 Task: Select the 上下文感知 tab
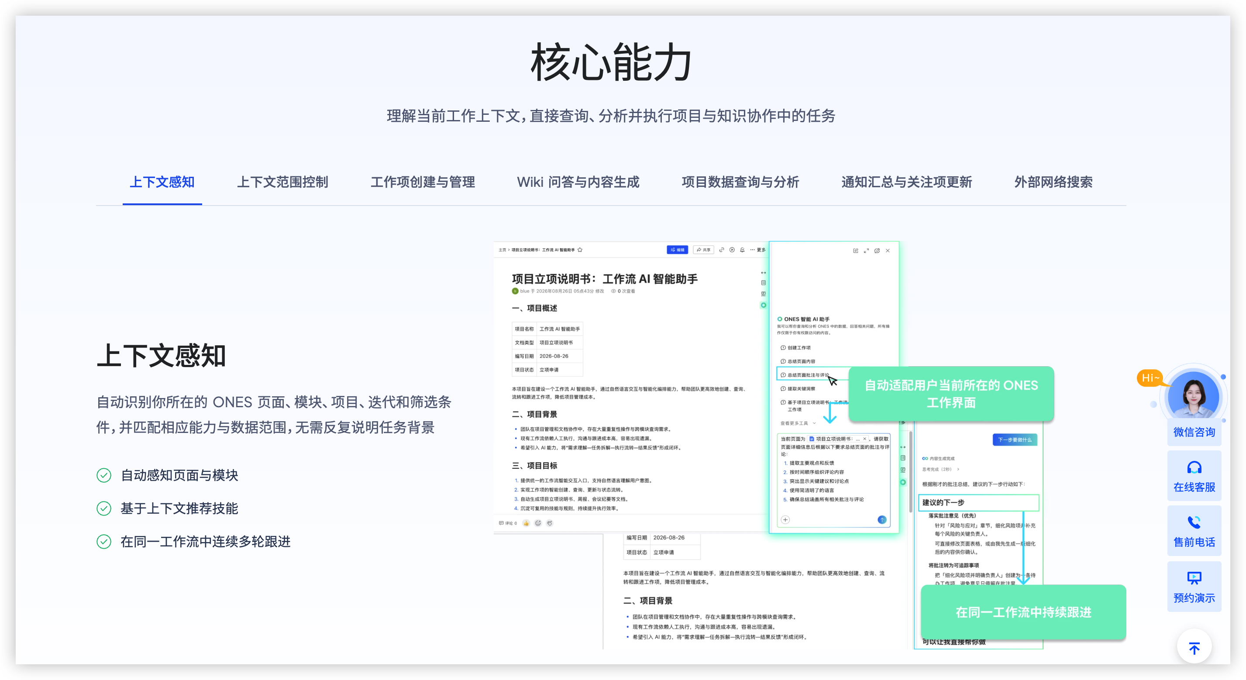coord(162,182)
